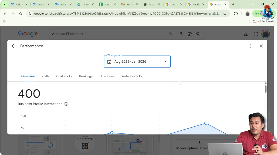
Task: Click the calendar icon in Time period
Action: pos(109,61)
